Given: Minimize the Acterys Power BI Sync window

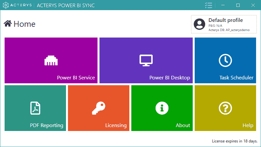Looking at the screenshot, I should pyautogui.click(x=223, y=5).
